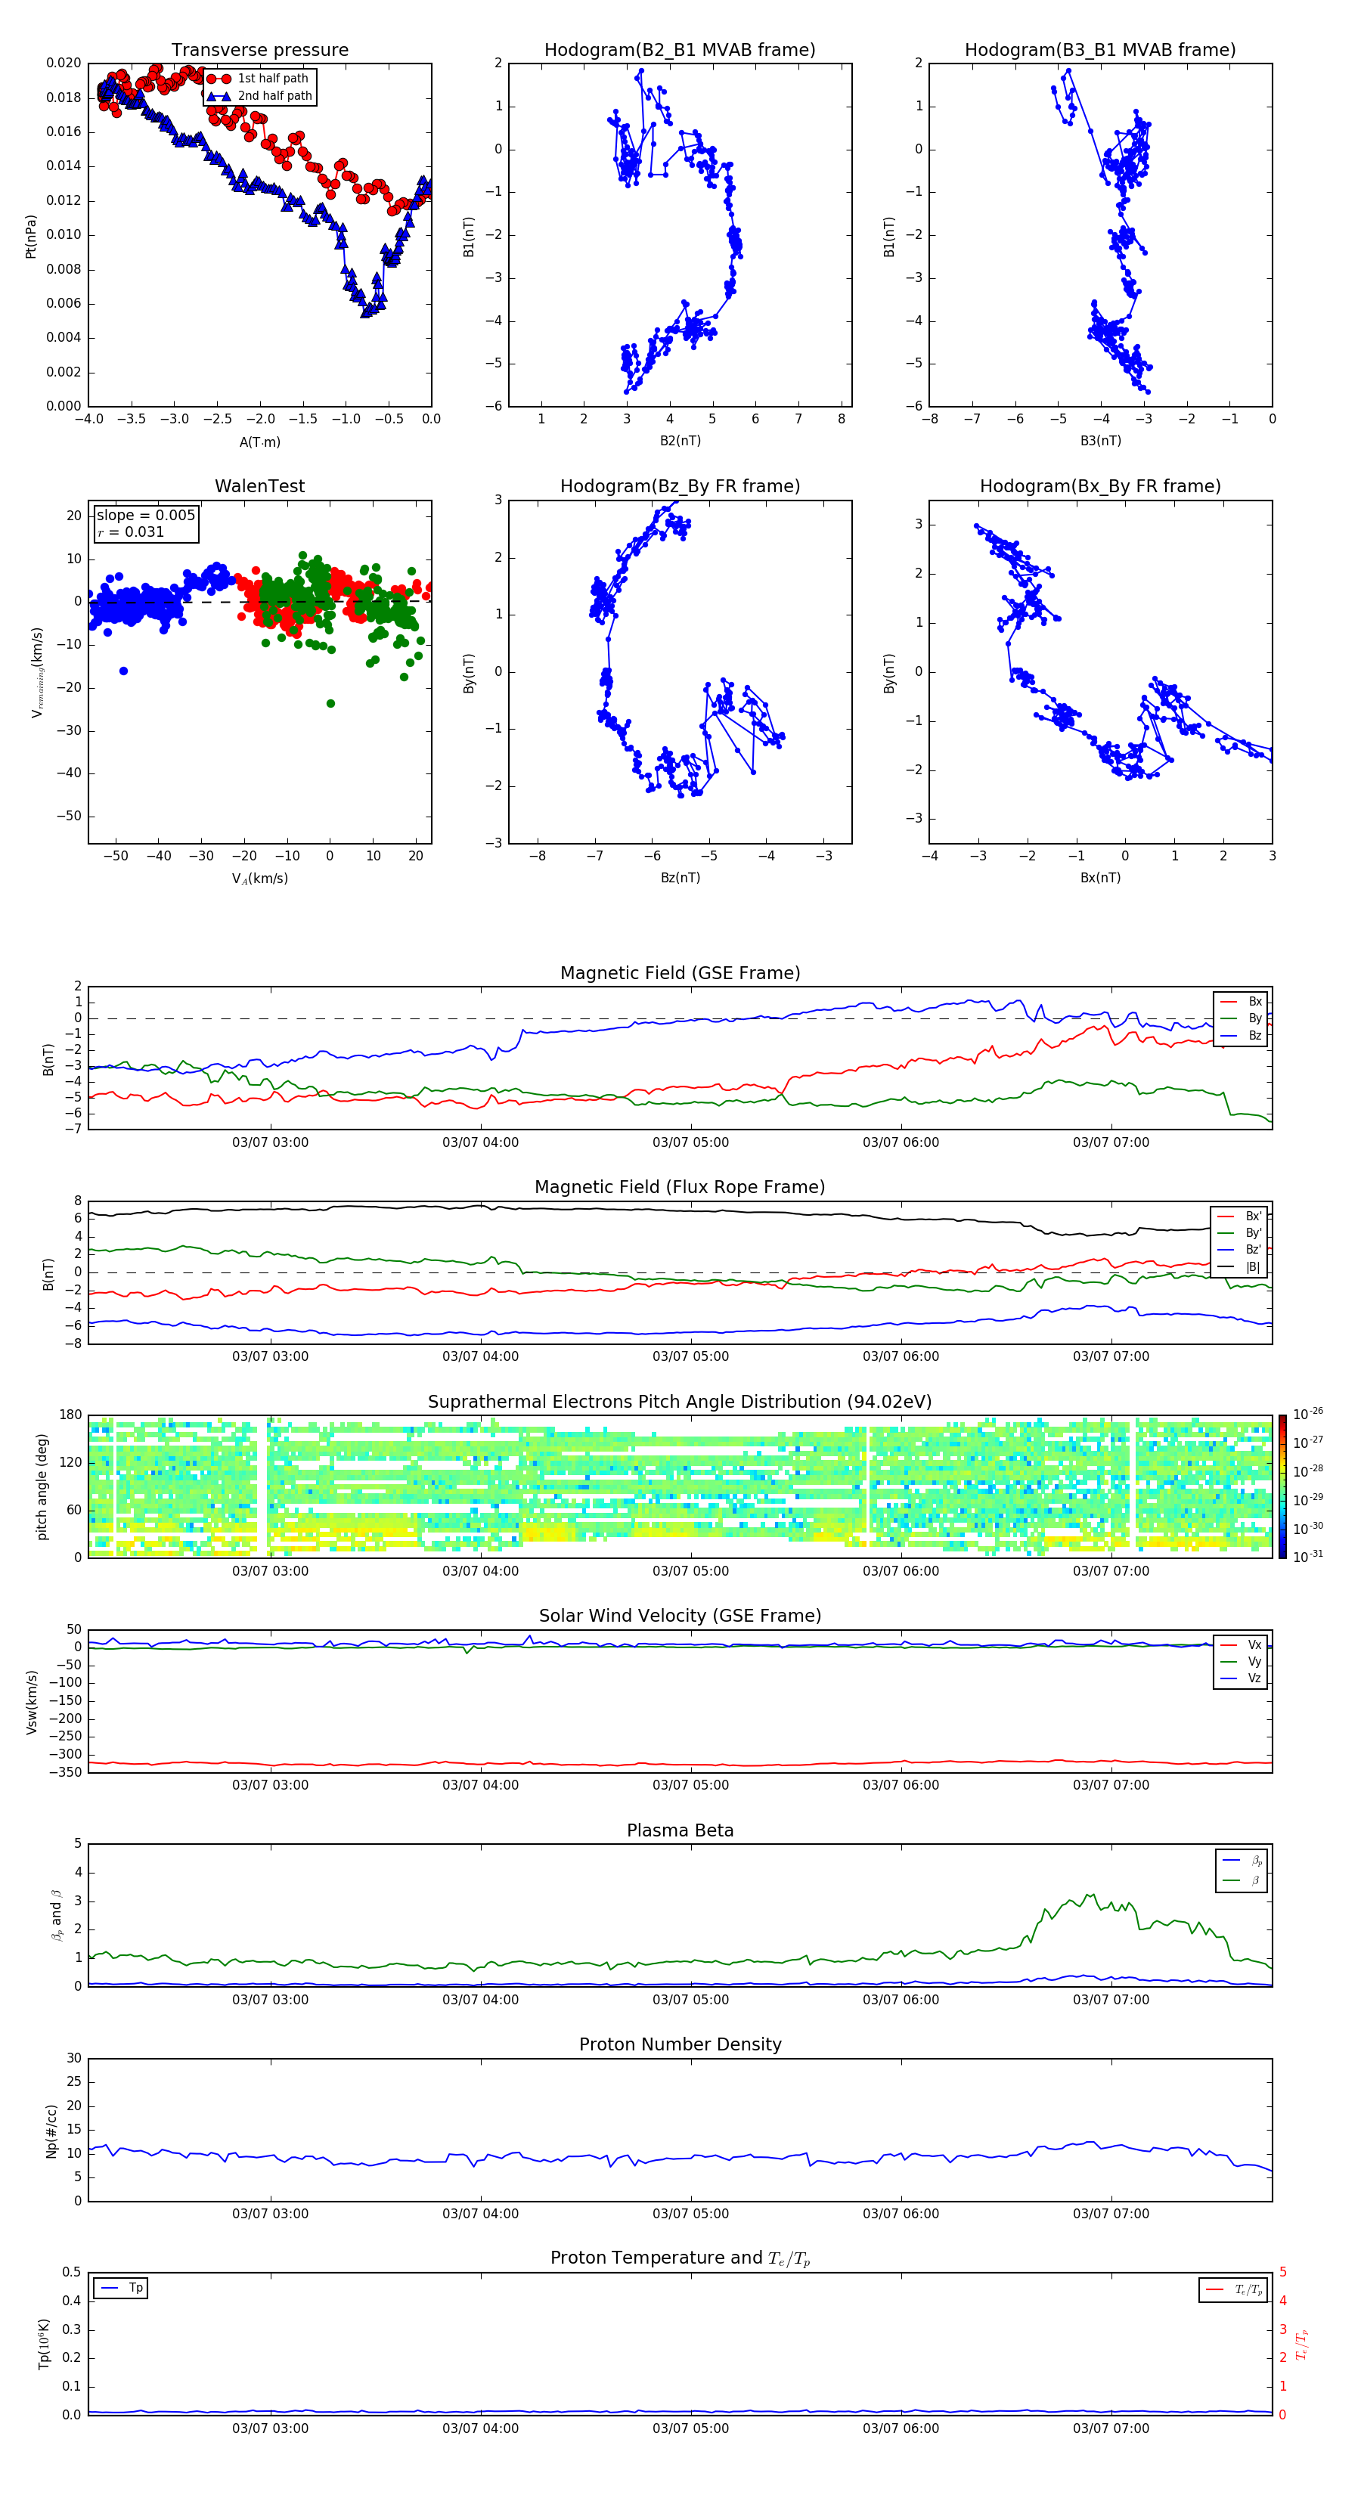Click the 'Vz' legend entry

(x=1241, y=1678)
